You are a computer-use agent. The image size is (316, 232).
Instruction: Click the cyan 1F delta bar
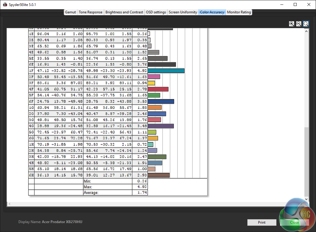coord(166,71)
